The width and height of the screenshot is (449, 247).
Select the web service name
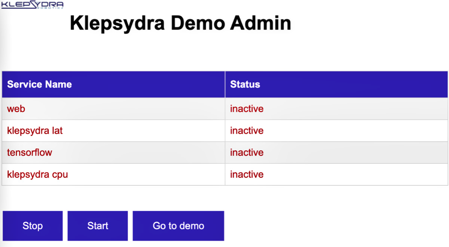pos(16,109)
